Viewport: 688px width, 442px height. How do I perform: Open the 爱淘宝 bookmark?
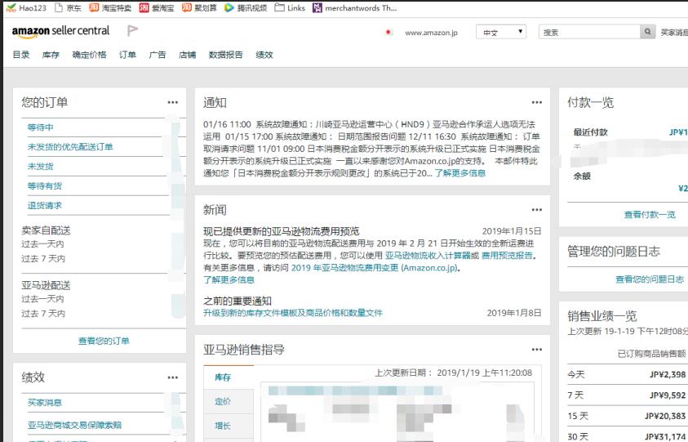[x=157, y=7]
